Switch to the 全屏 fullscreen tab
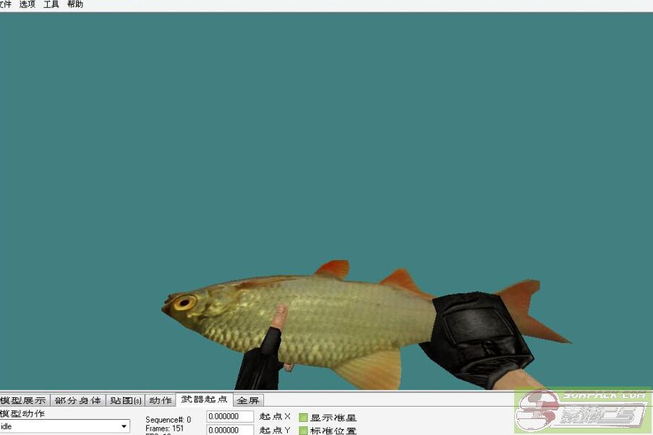 pos(248,400)
